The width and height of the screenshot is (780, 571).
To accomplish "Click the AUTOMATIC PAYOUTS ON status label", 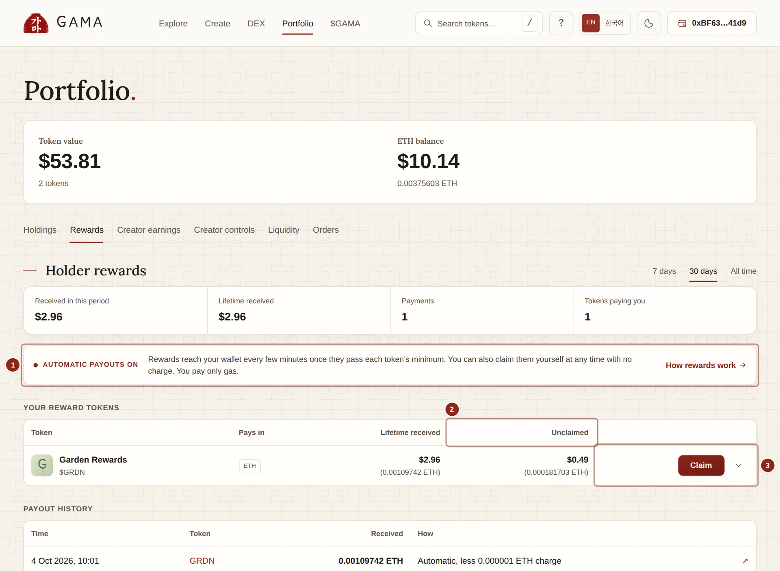I will (x=90, y=365).
